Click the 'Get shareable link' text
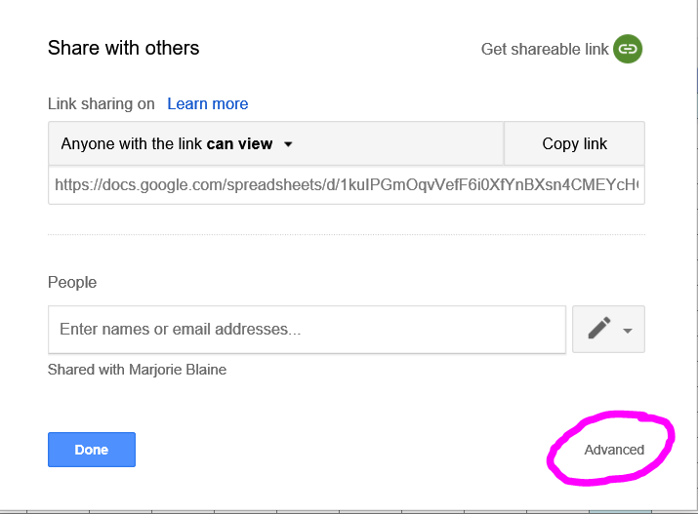Screen dimensions: 698x514 (x=545, y=49)
